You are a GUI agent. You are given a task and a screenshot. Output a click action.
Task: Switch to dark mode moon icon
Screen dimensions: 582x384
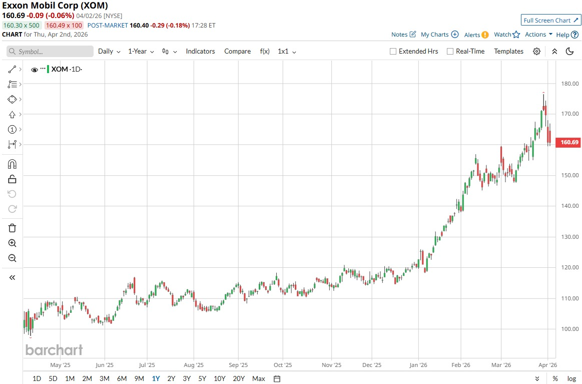point(570,51)
